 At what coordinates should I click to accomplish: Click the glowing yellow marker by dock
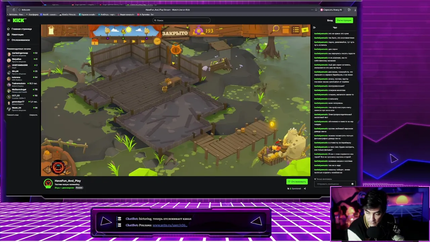[x=272, y=124]
